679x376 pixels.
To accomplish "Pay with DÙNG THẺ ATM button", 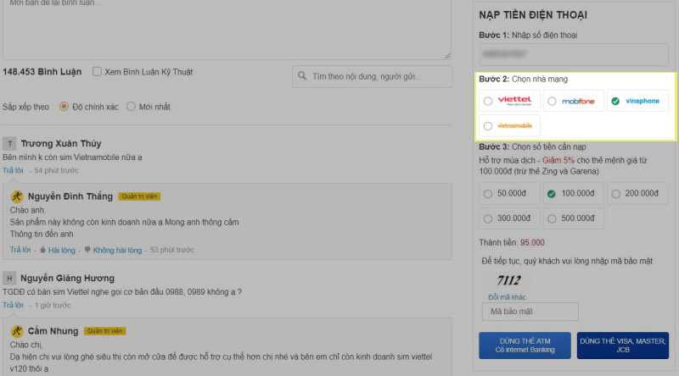I will (525, 346).
